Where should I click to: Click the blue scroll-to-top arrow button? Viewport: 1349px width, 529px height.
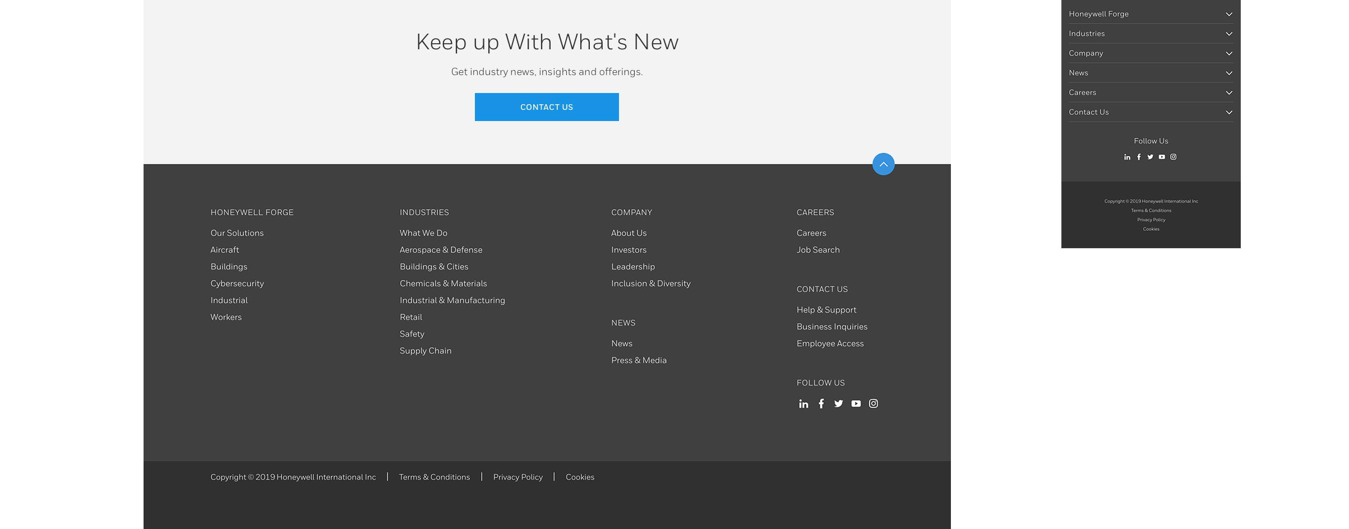click(883, 164)
